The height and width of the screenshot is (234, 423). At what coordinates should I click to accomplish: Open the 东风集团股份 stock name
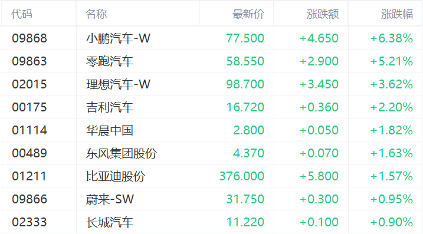122,153
